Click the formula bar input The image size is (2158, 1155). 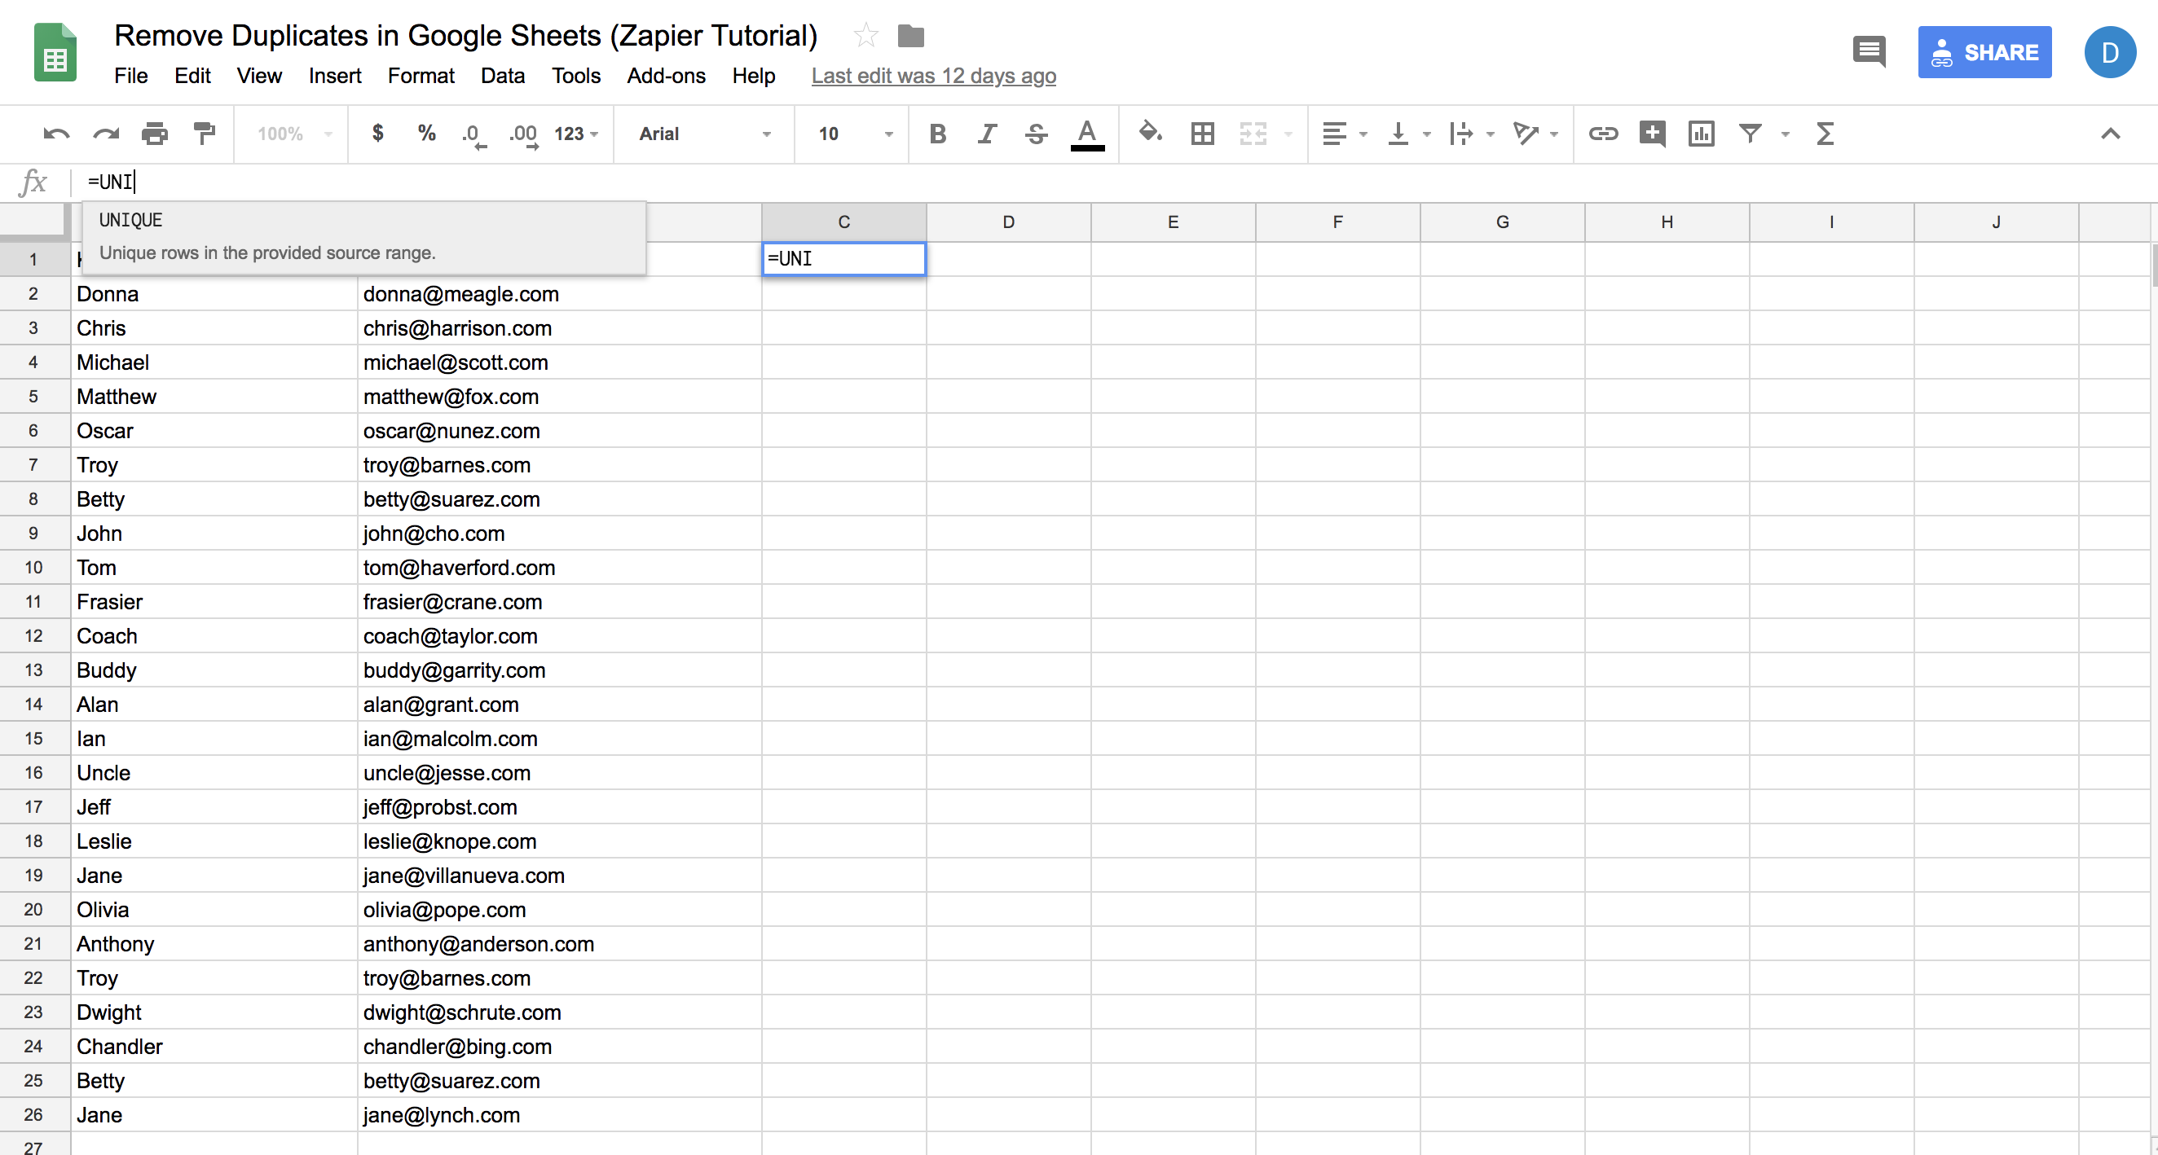[1114, 182]
